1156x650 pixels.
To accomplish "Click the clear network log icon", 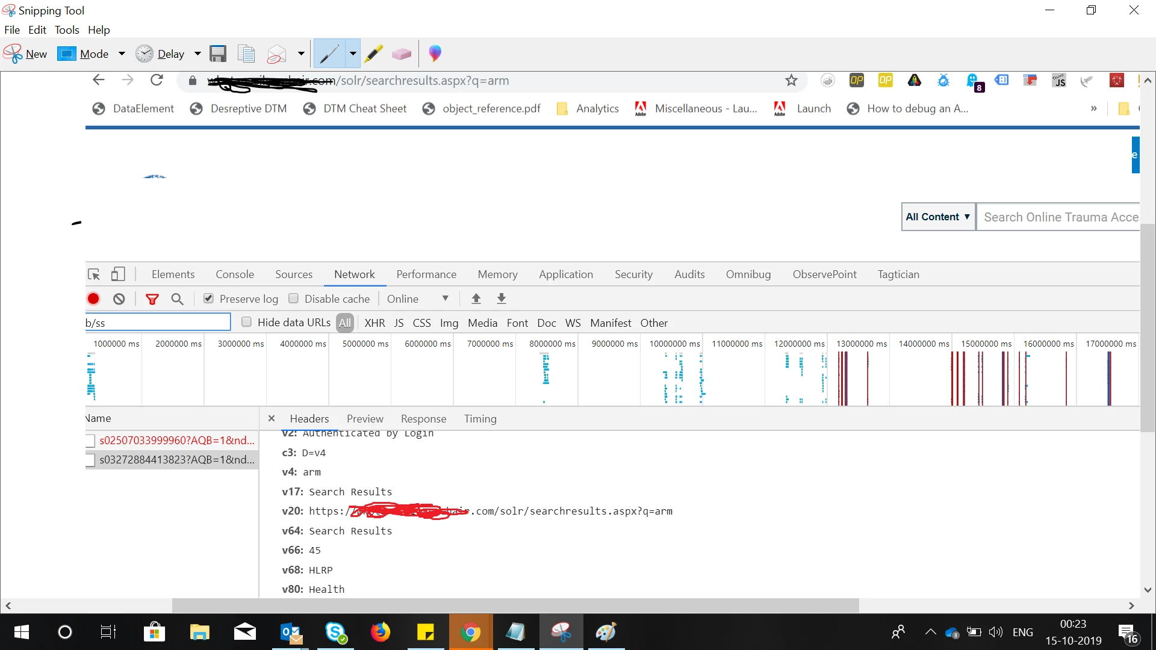I will (x=119, y=299).
